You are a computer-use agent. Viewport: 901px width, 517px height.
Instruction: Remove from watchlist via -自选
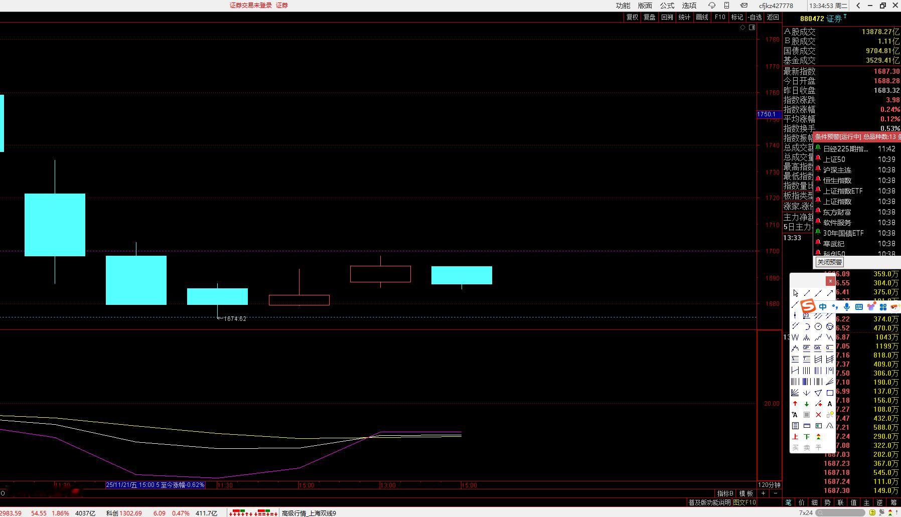click(755, 17)
